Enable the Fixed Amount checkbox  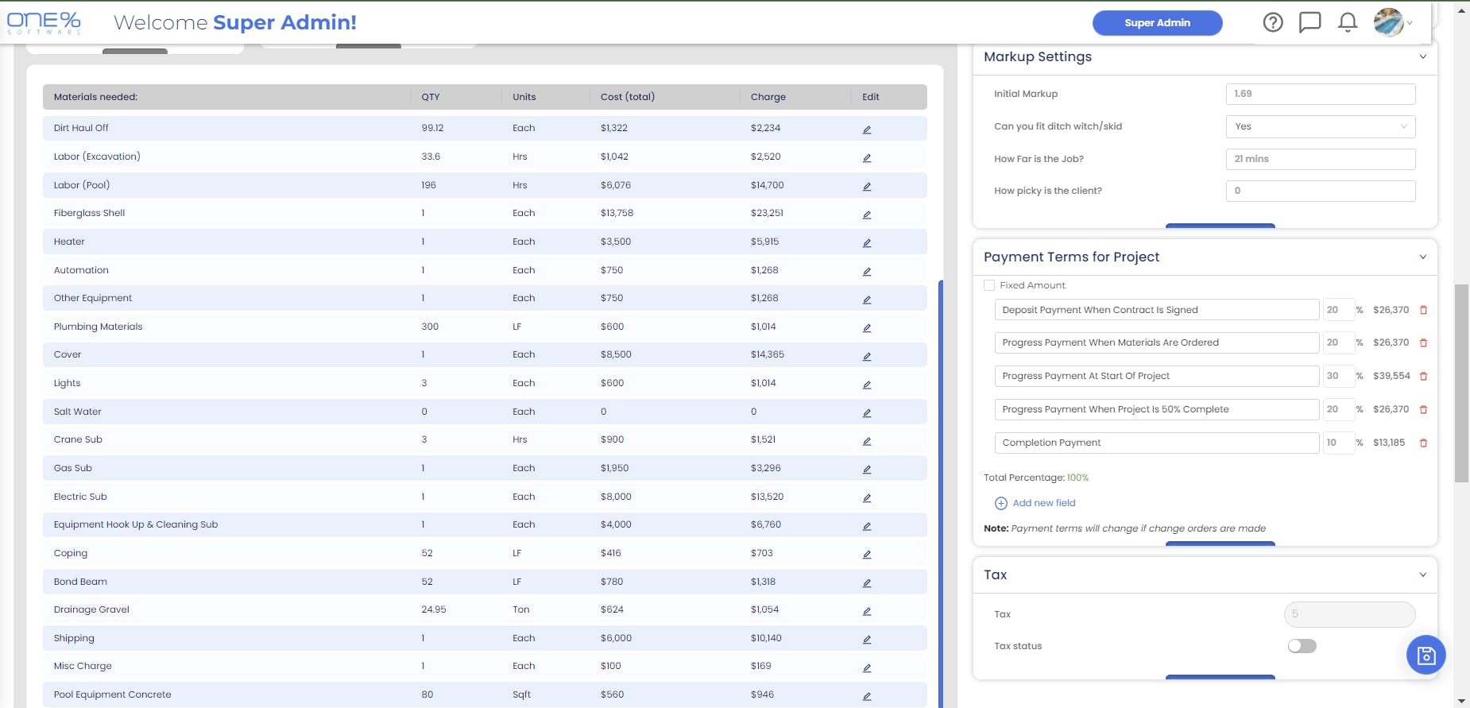(989, 285)
